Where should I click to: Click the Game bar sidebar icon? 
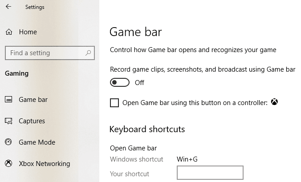[8, 100]
